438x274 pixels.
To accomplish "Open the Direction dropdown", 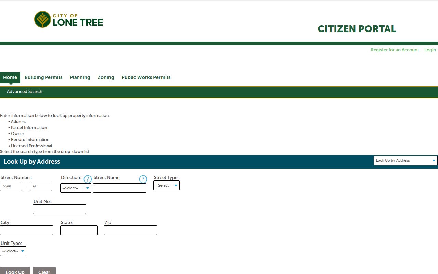I will click(76, 188).
